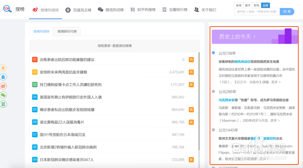Switch to 微博新时代榜 tab
This screenshot has width=303, height=168.
point(67,31)
